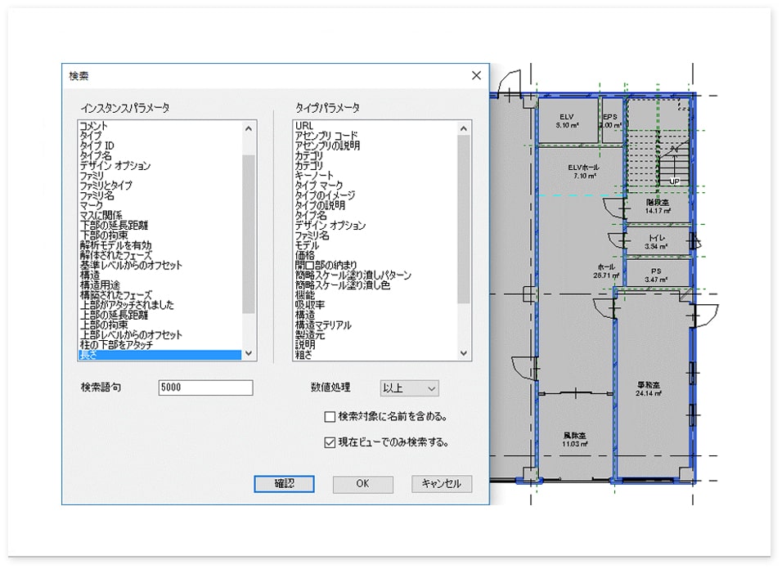Enable 検索対象に名前を含める checkbox
782x569 pixels.
[x=330, y=416]
